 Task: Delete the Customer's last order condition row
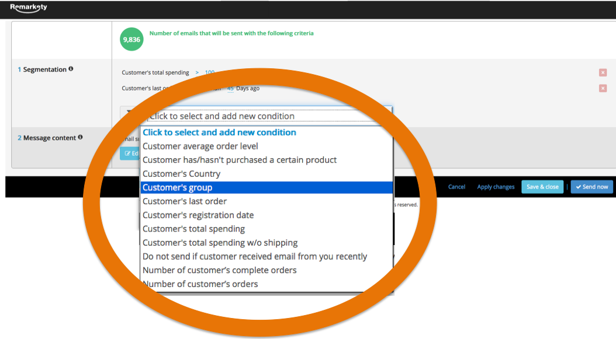point(603,88)
